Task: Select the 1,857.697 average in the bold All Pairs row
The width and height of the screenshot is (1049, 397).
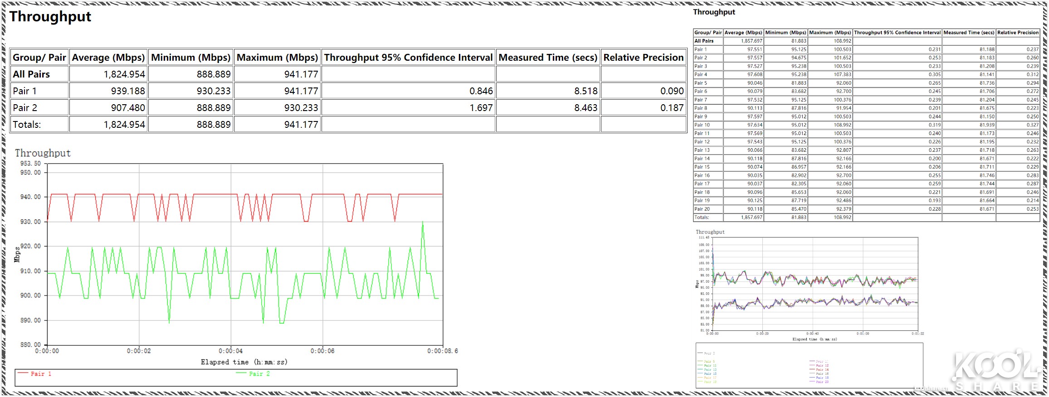Action: click(751, 41)
